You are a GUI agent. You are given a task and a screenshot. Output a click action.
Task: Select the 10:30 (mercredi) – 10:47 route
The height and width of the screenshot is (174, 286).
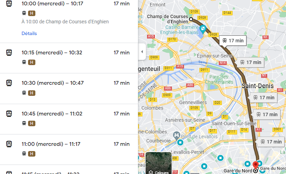[x=51, y=83]
